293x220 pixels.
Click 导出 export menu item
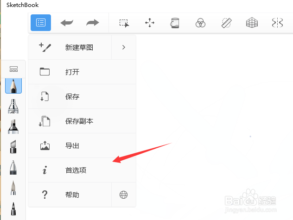[82, 146]
